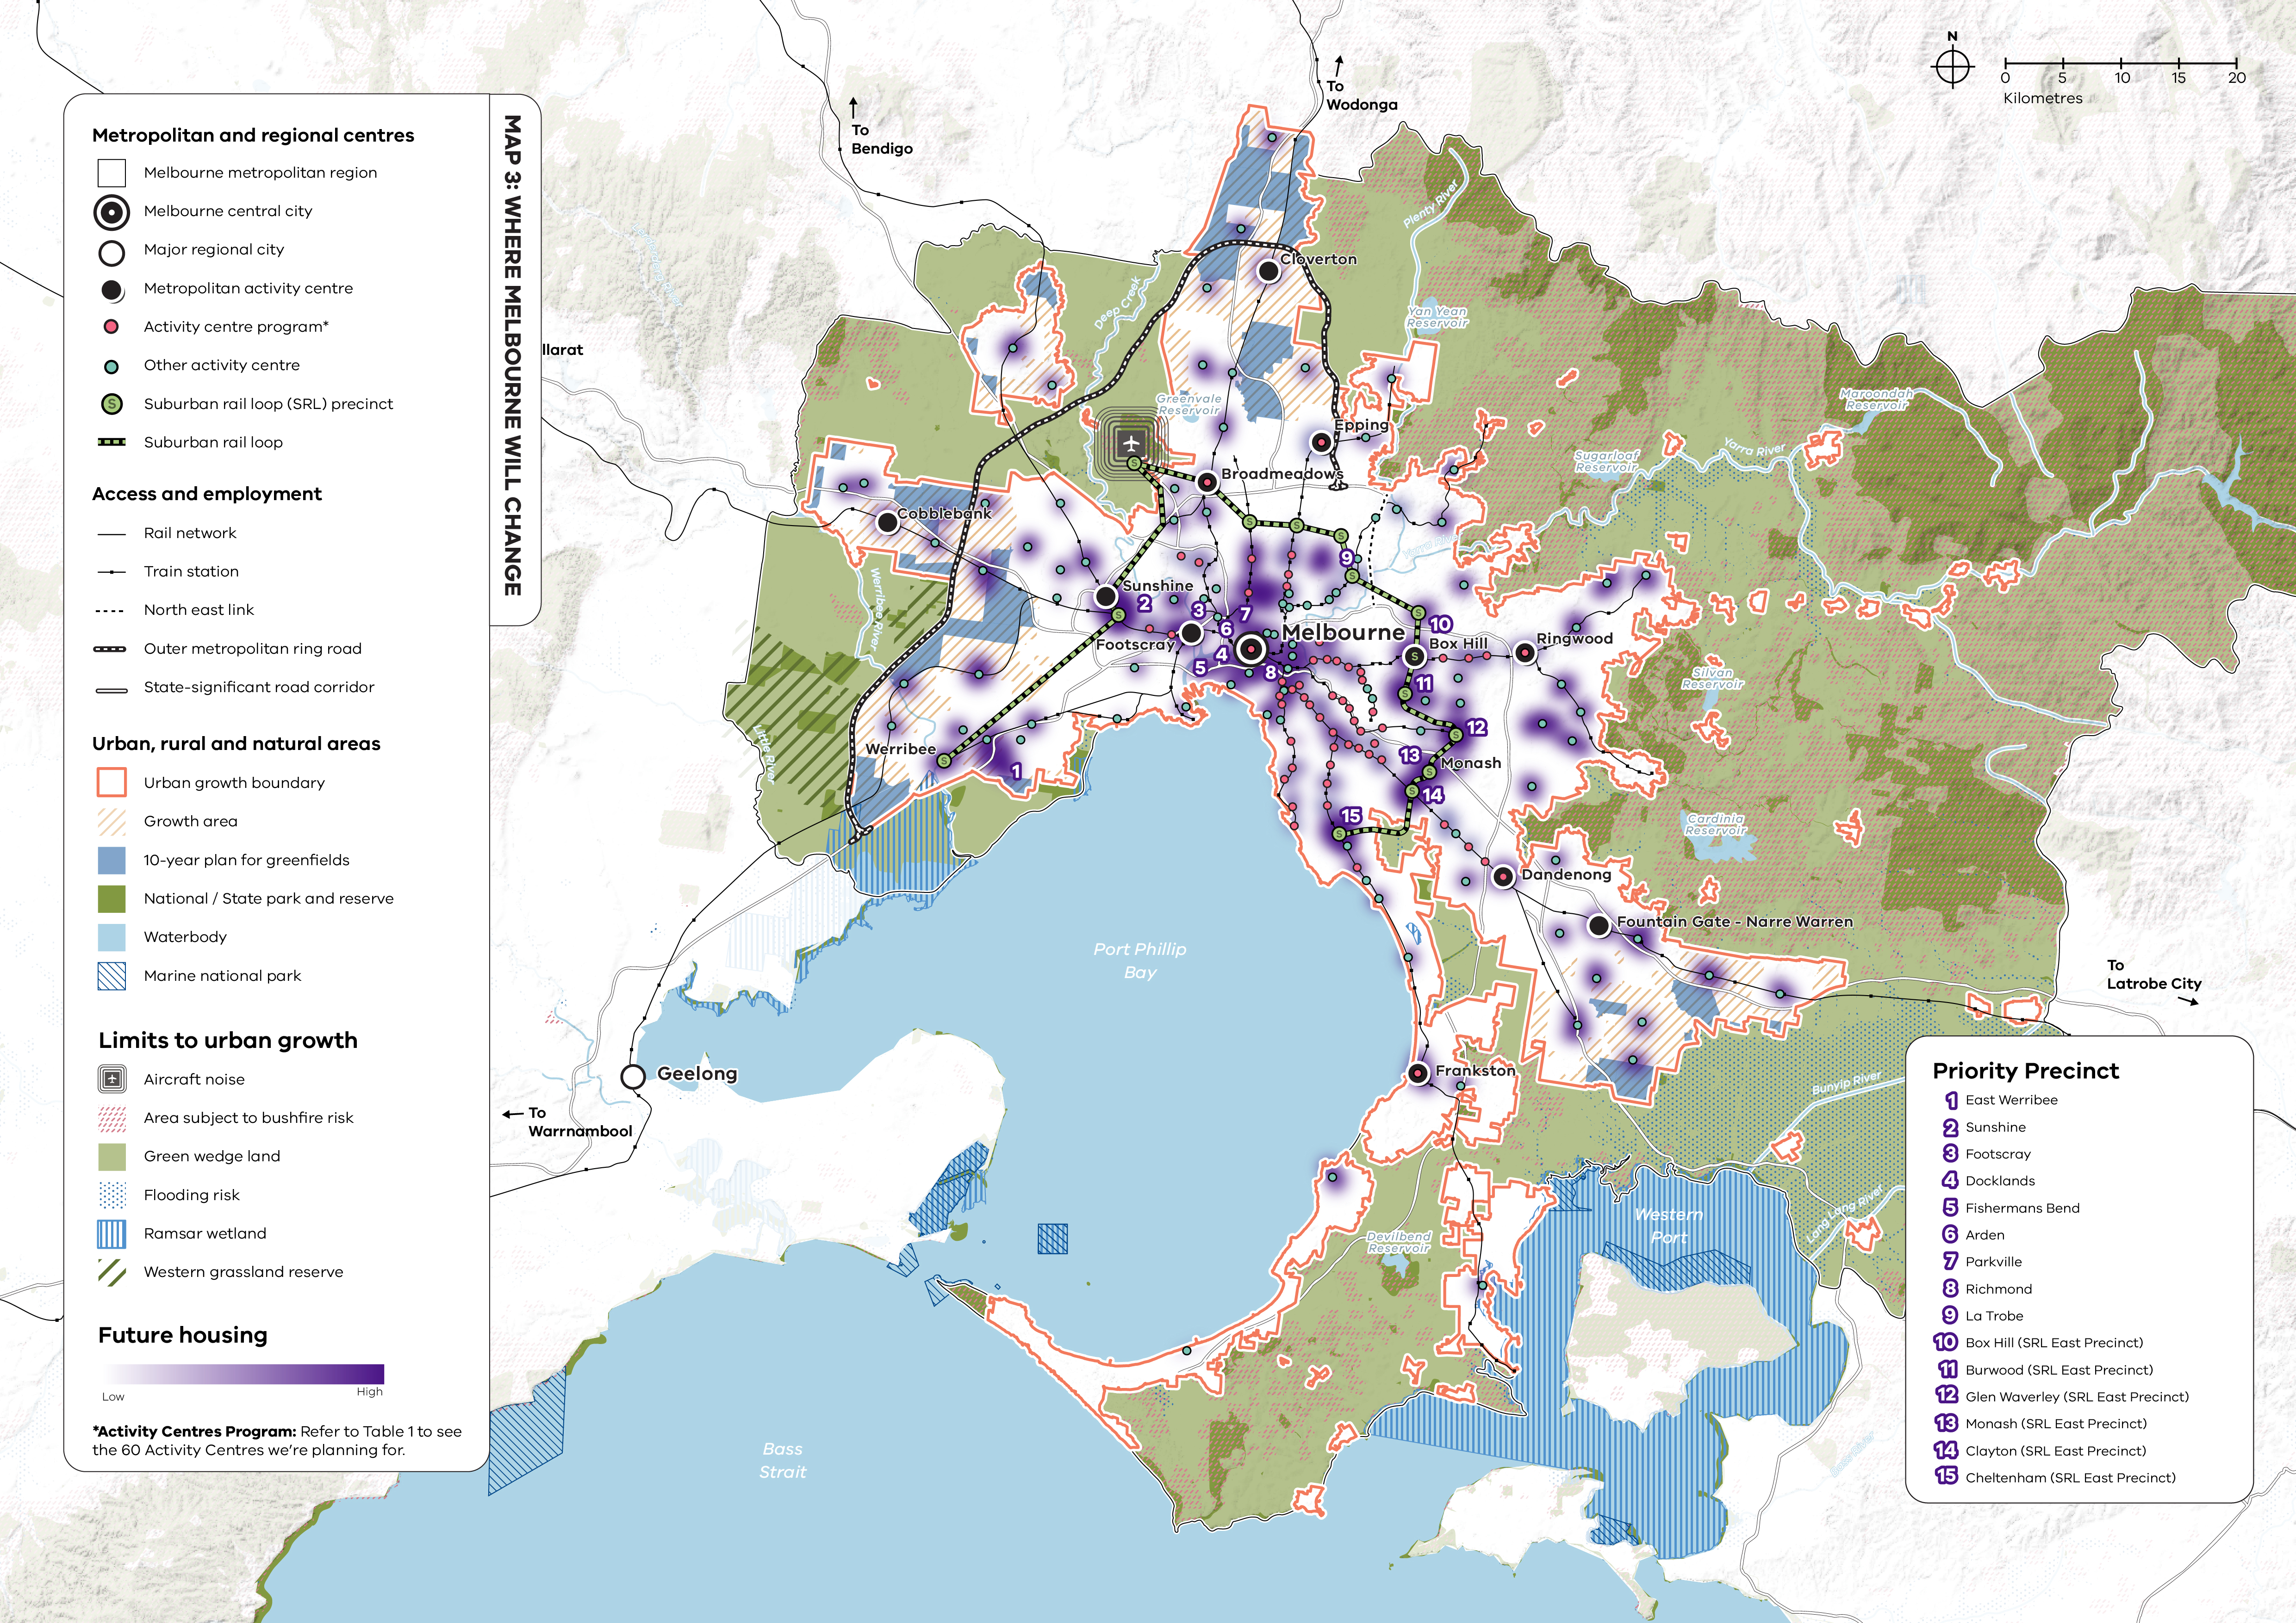Click the National / State park and reserve swatch
This screenshot has width=2296, height=1623.
pos(112,898)
